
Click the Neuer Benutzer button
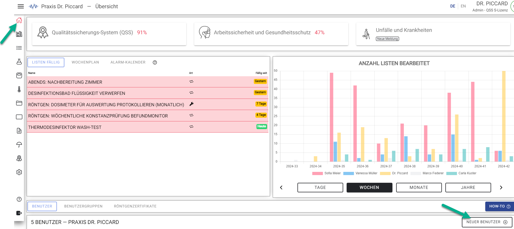click(x=487, y=222)
